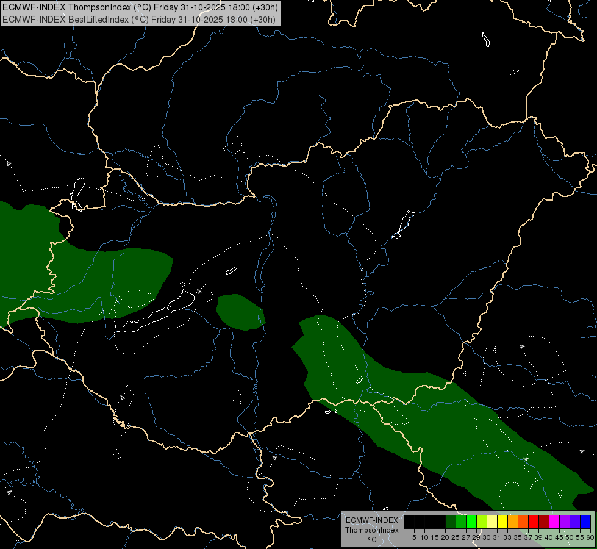This screenshot has height=549, width=597.
Task: Select the magenta 40-45 legend swatch
Action: [554, 522]
